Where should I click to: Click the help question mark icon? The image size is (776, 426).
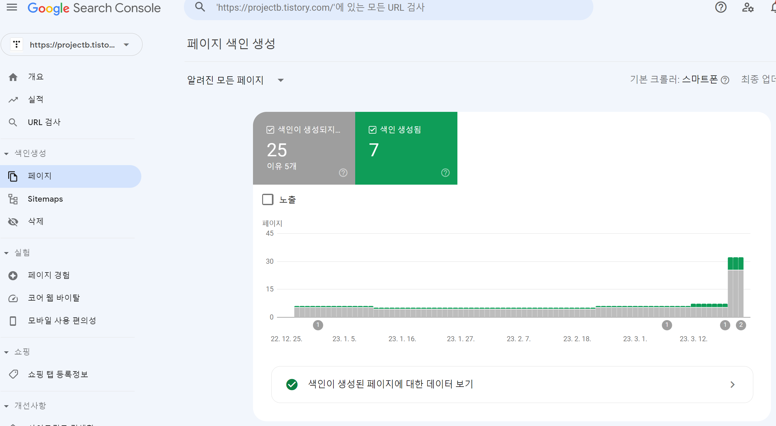(720, 7)
